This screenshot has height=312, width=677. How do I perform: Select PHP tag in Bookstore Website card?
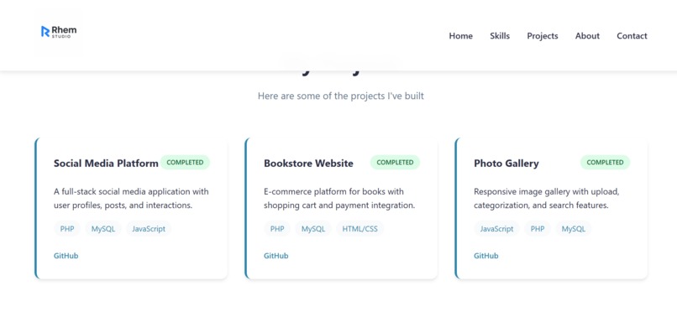(x=277, y=229)
